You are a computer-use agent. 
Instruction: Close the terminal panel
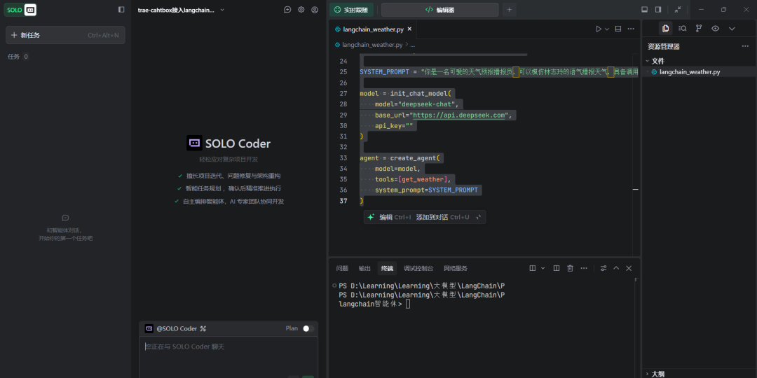point(629,268)
